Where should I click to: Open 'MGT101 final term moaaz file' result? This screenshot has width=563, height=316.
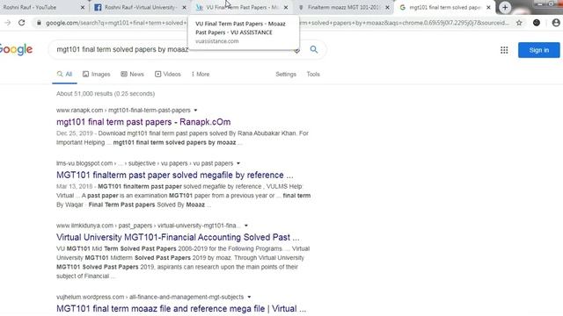tap(181, 308)
